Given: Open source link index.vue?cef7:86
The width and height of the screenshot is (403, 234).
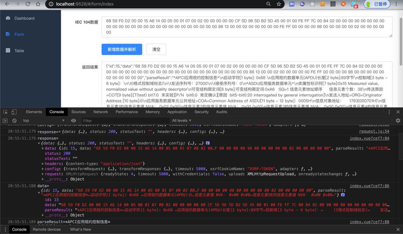Looking at the screenshot, I should (369, 186).
